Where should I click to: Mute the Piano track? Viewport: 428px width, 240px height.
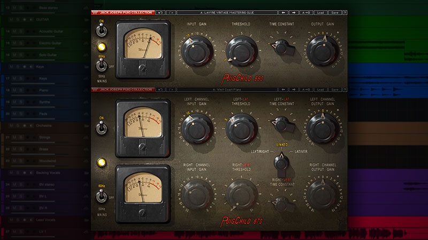[x=14, y=90]
